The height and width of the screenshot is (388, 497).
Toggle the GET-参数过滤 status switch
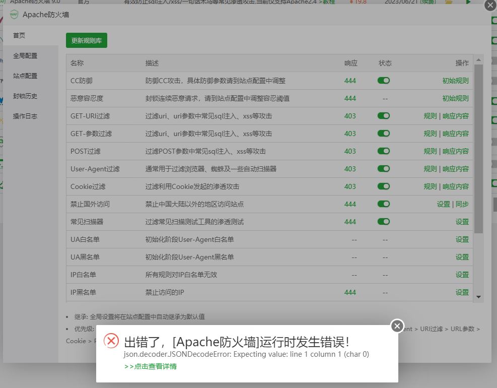384,134
